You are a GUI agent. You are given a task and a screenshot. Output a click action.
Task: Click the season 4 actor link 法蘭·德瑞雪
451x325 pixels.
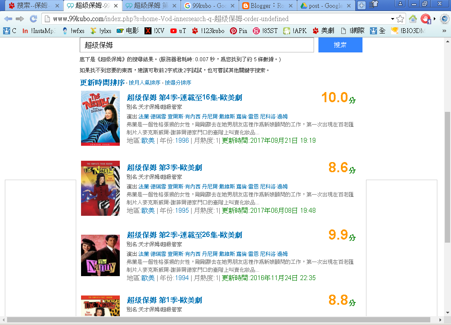tap(152, 117)
